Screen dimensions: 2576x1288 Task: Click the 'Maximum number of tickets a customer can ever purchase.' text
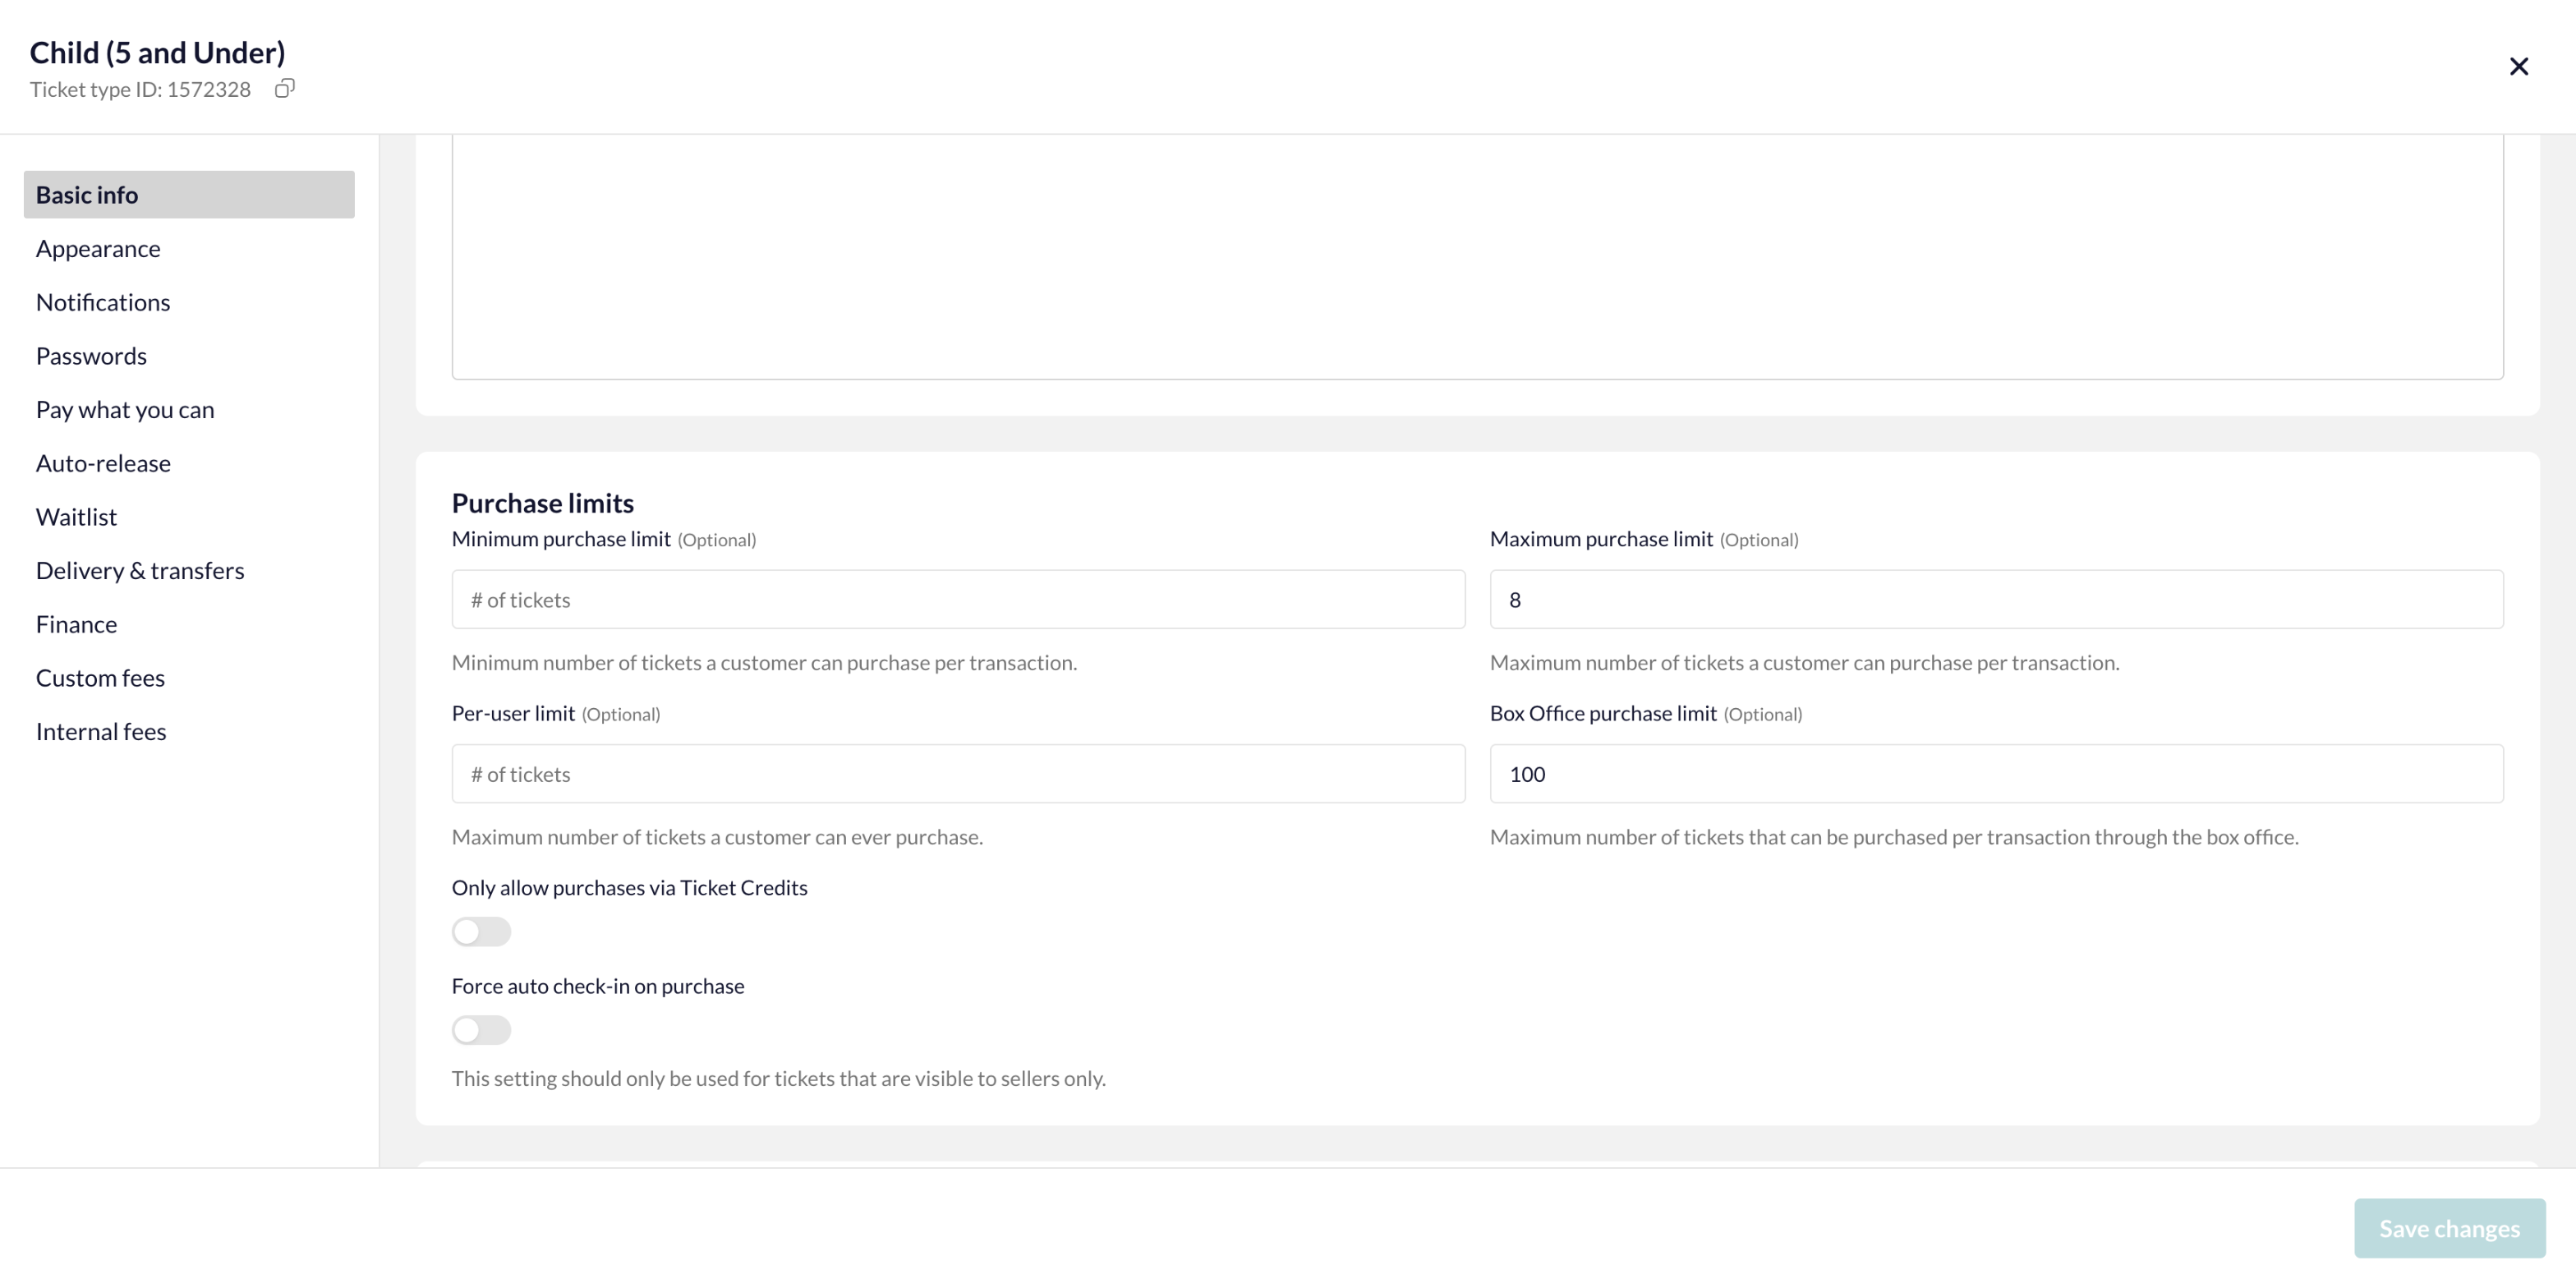pyautogui.click(x=717, y=837)
